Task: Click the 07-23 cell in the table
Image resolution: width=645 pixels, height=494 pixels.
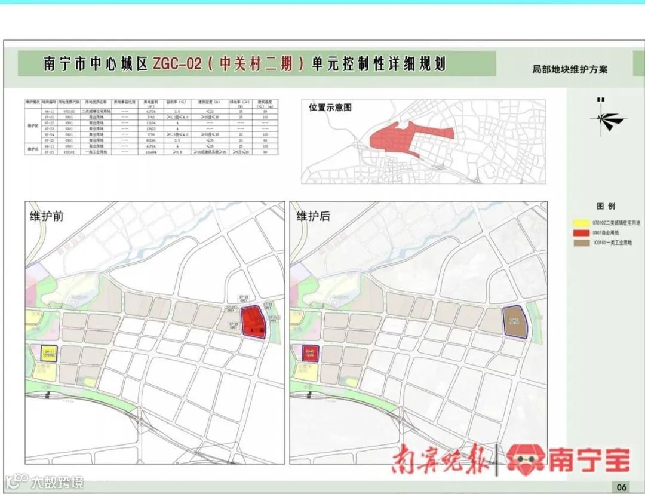Action: [x=49, y=129]
